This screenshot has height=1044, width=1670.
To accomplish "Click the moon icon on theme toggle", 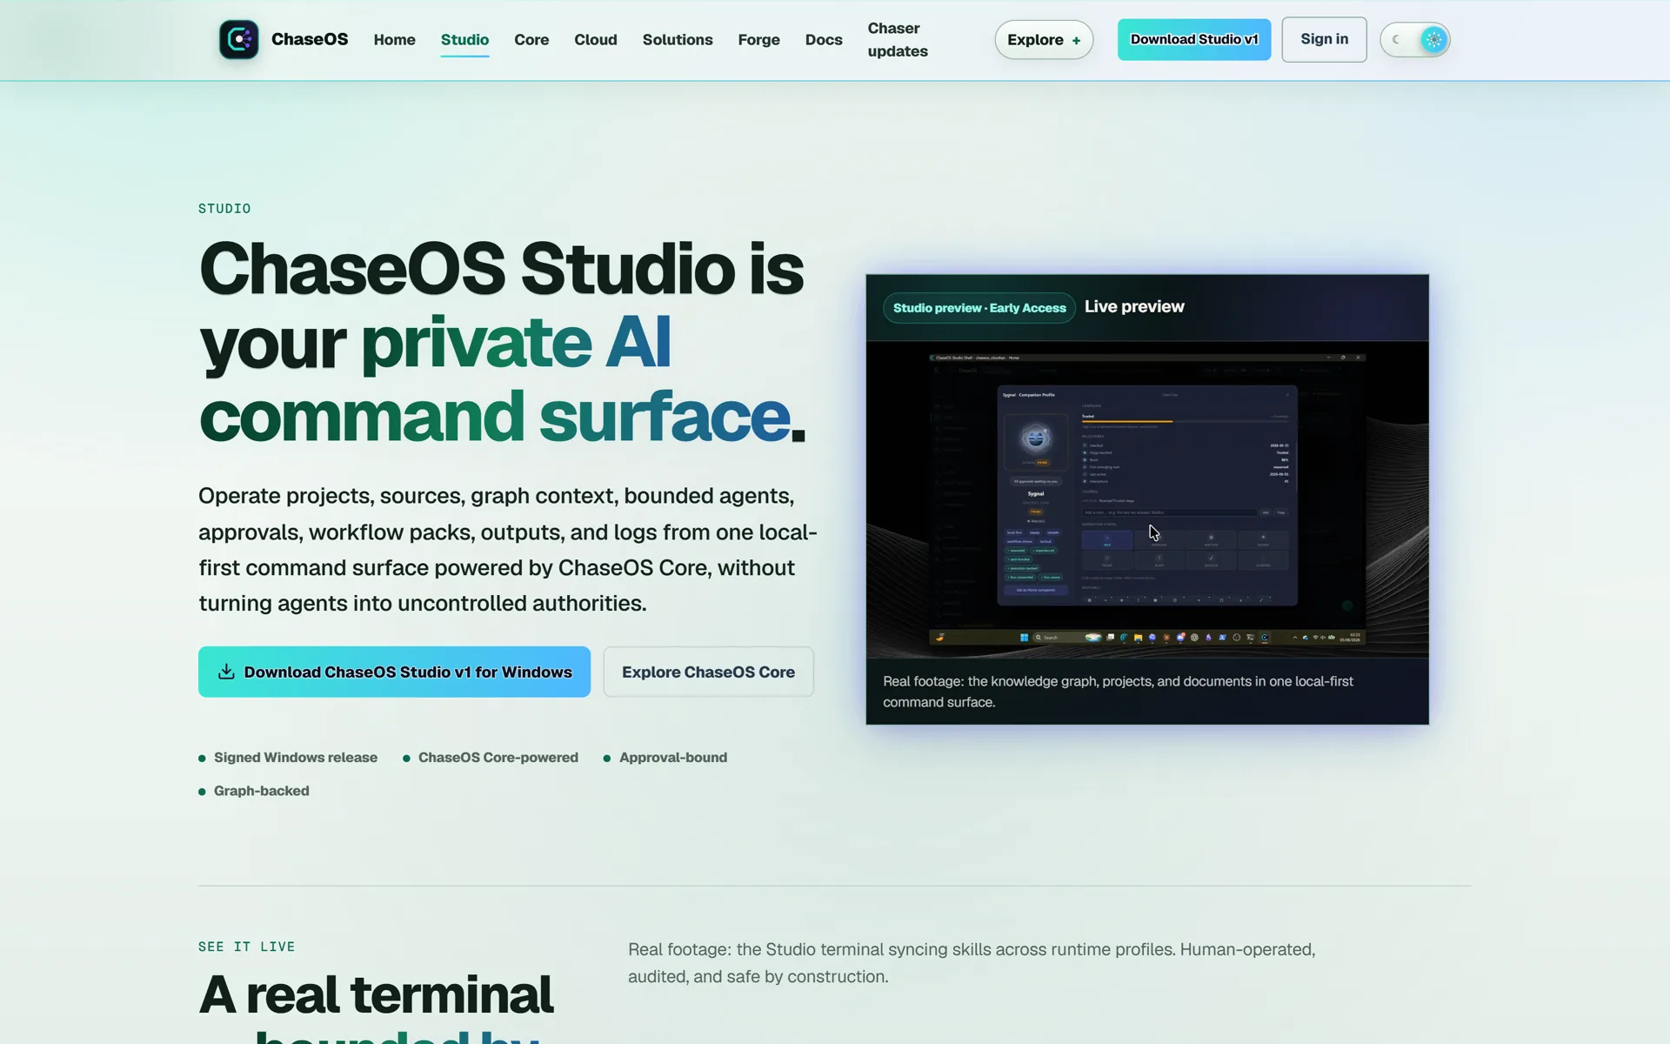I will coord(1396,40).
